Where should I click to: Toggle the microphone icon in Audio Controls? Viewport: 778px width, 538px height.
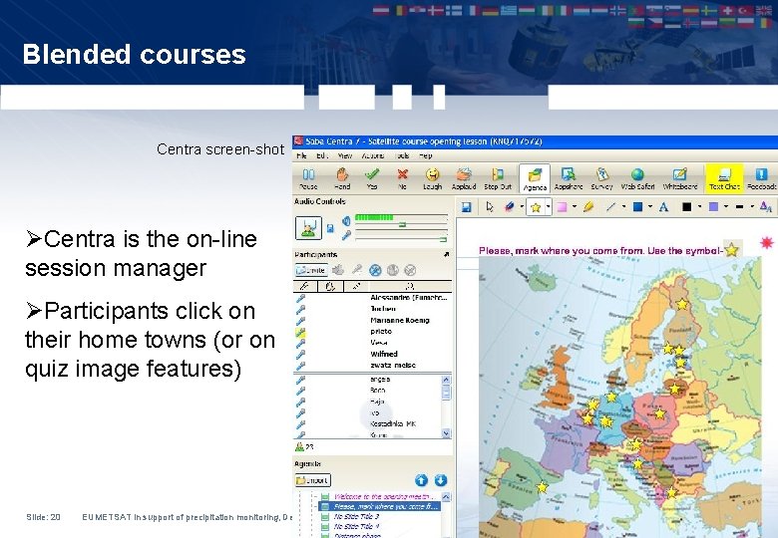tap(346, 235)
